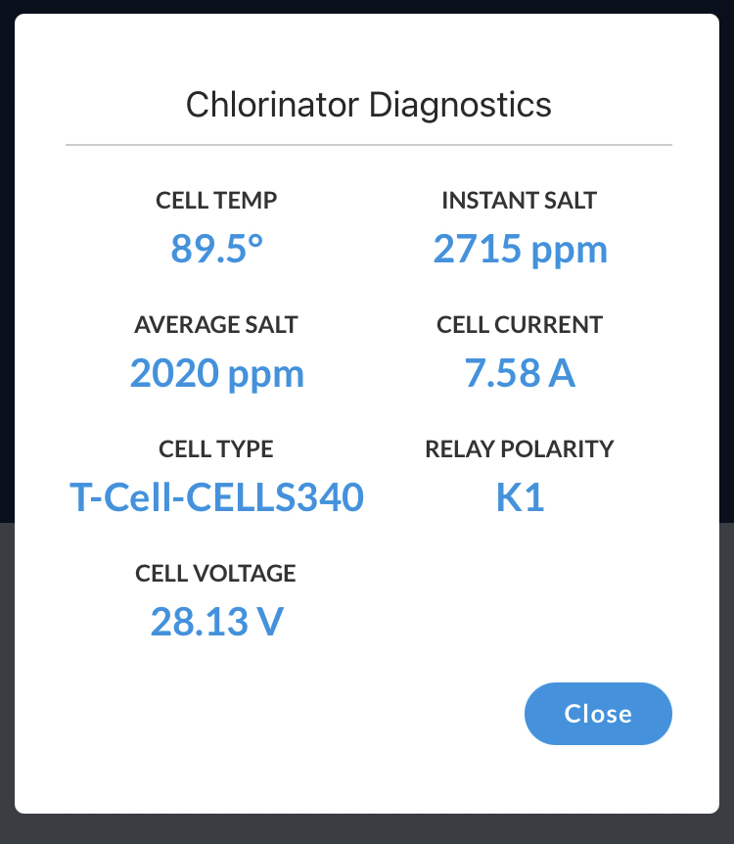Click the INSTANT SALT label
734x844 pixels.
tap(520, 201)
